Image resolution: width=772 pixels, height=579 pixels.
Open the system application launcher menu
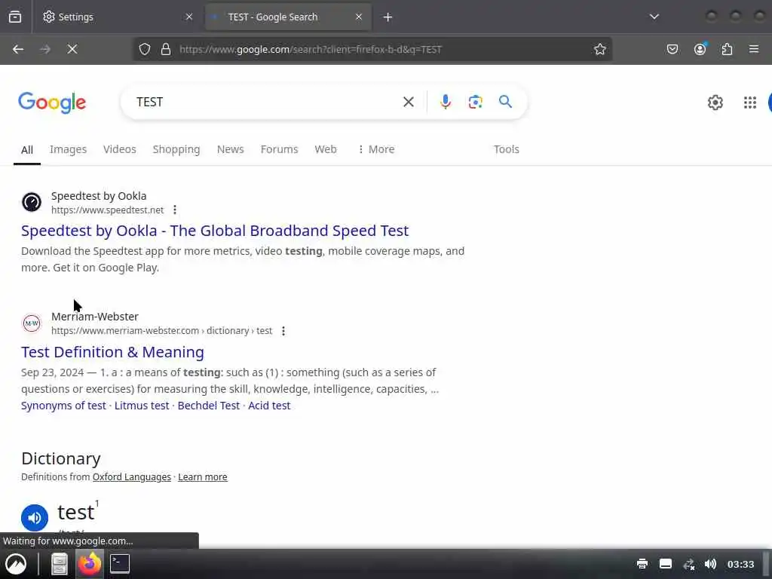[17, 564]
